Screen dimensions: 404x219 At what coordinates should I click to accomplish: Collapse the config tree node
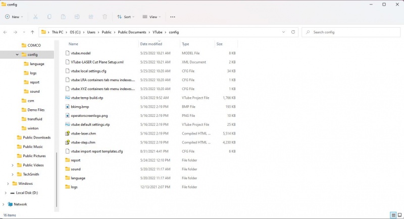(x=17, y=55)
